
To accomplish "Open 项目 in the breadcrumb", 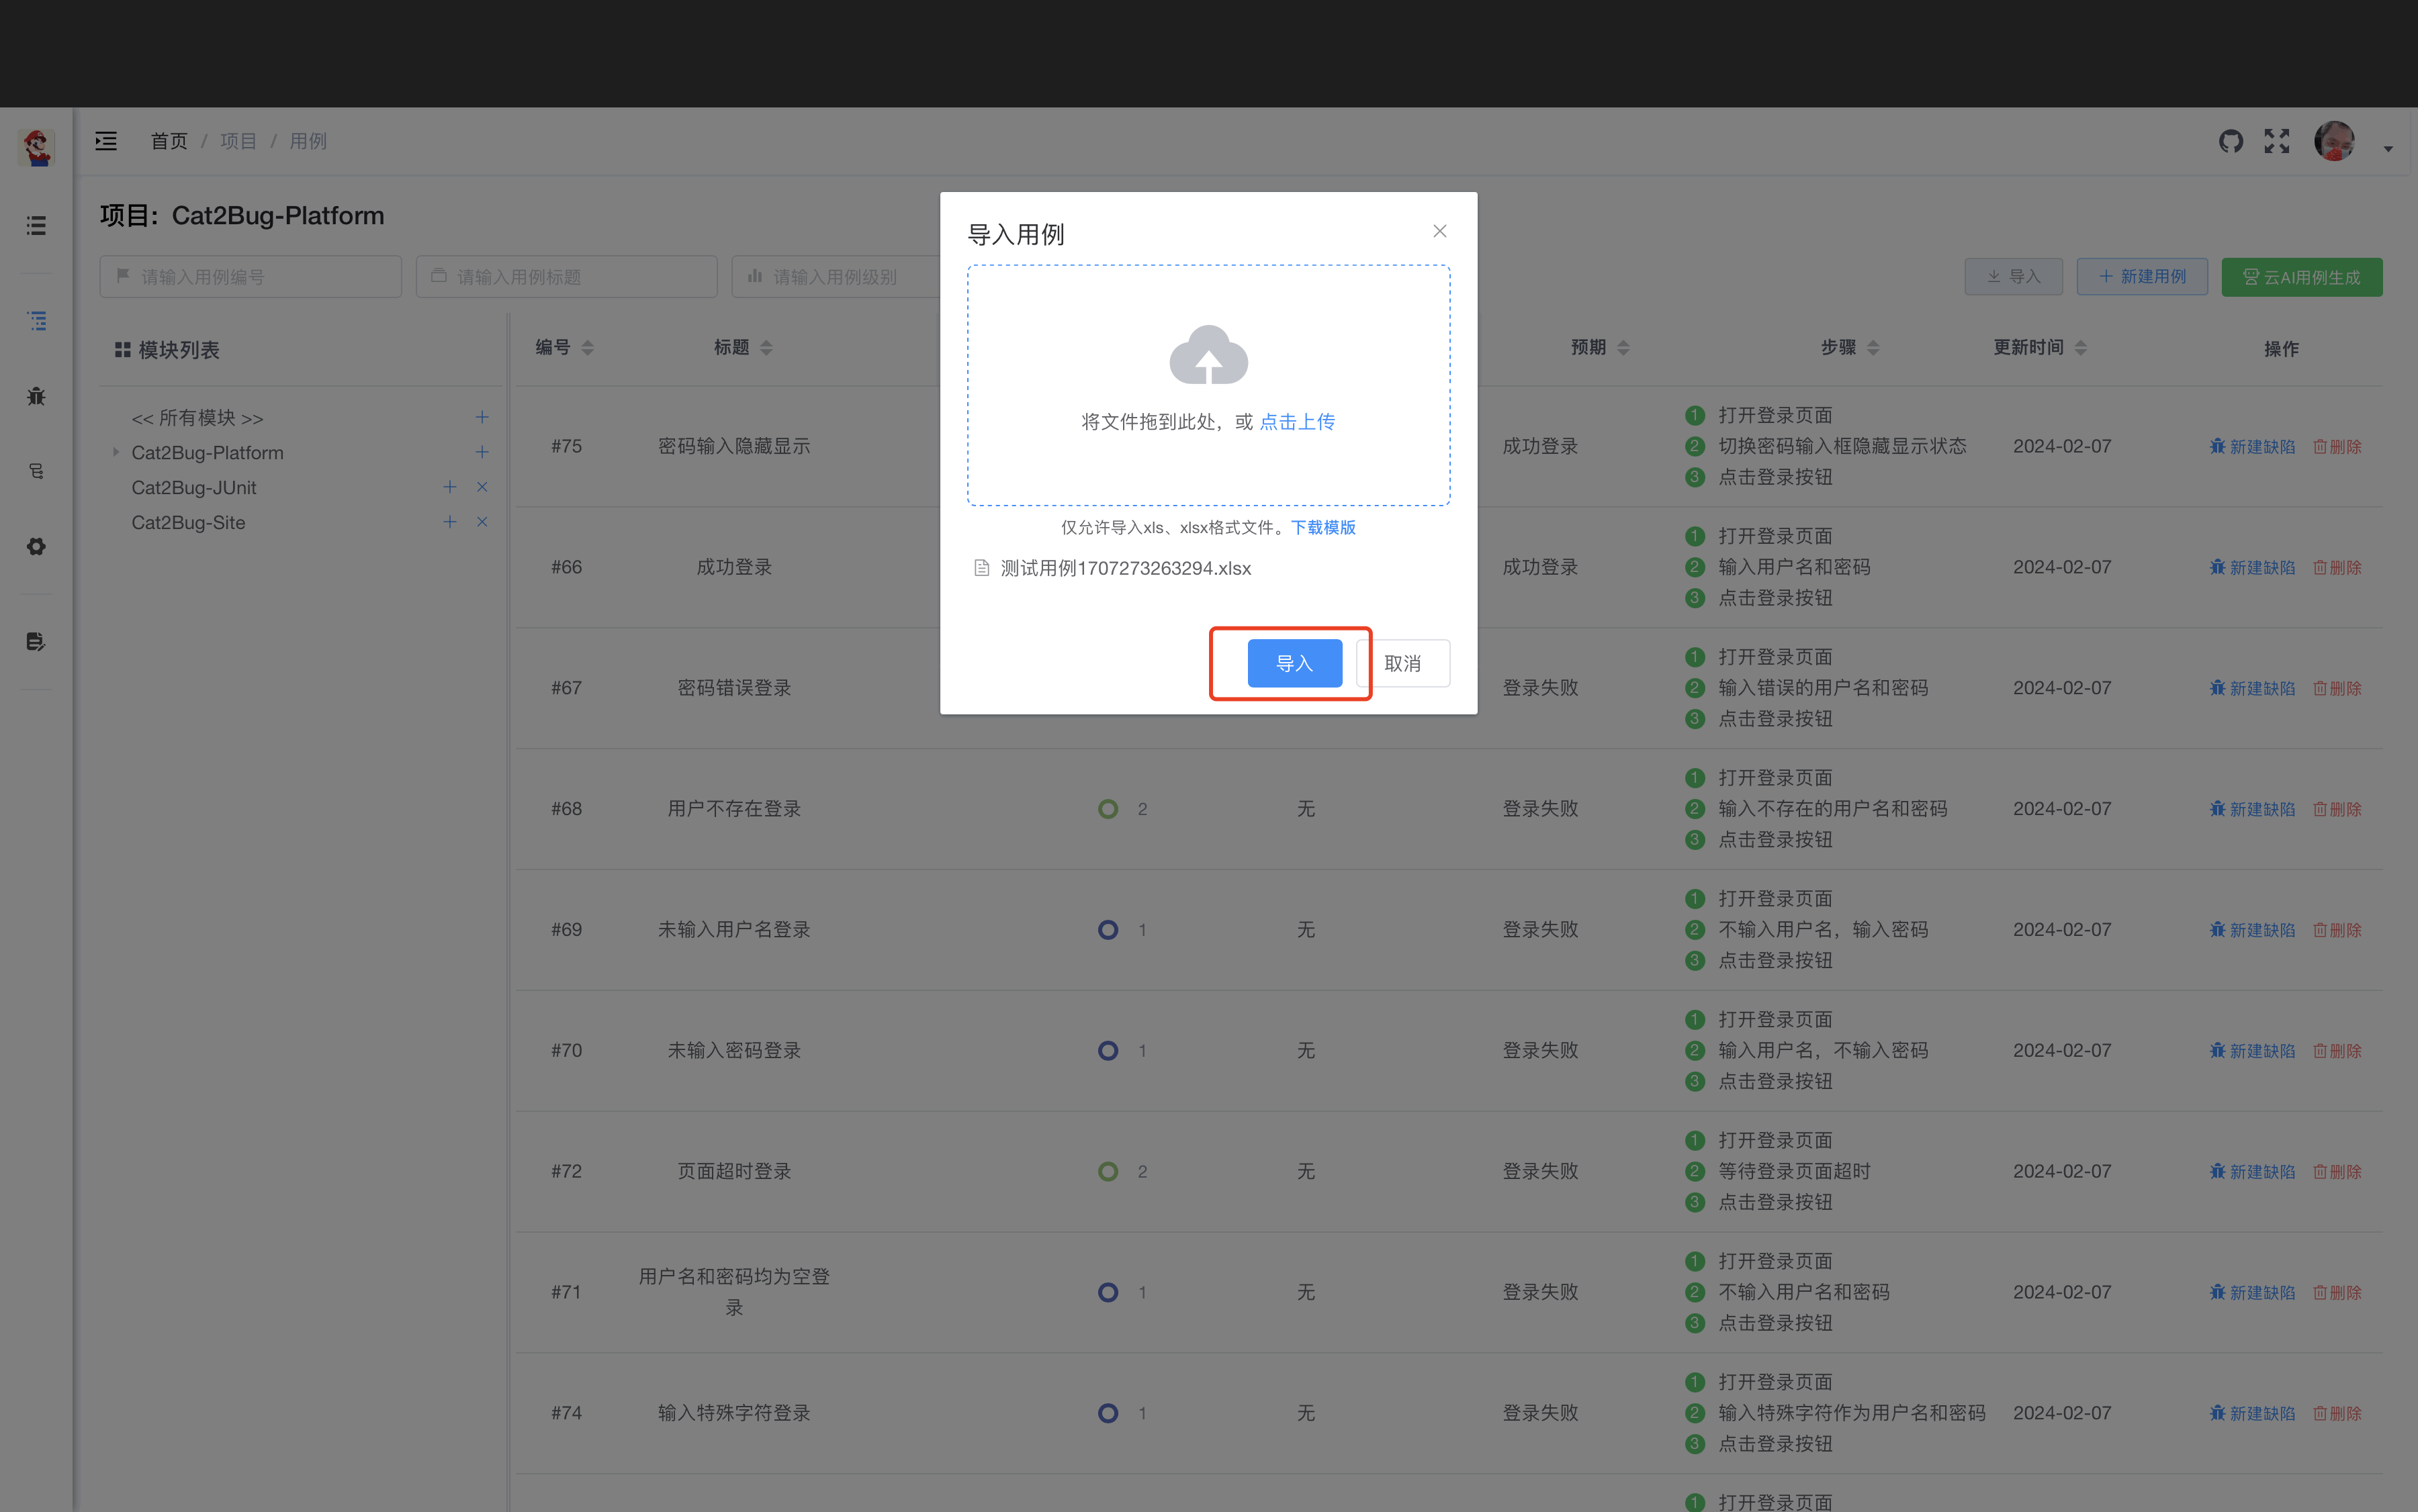I will pos(238,141).
